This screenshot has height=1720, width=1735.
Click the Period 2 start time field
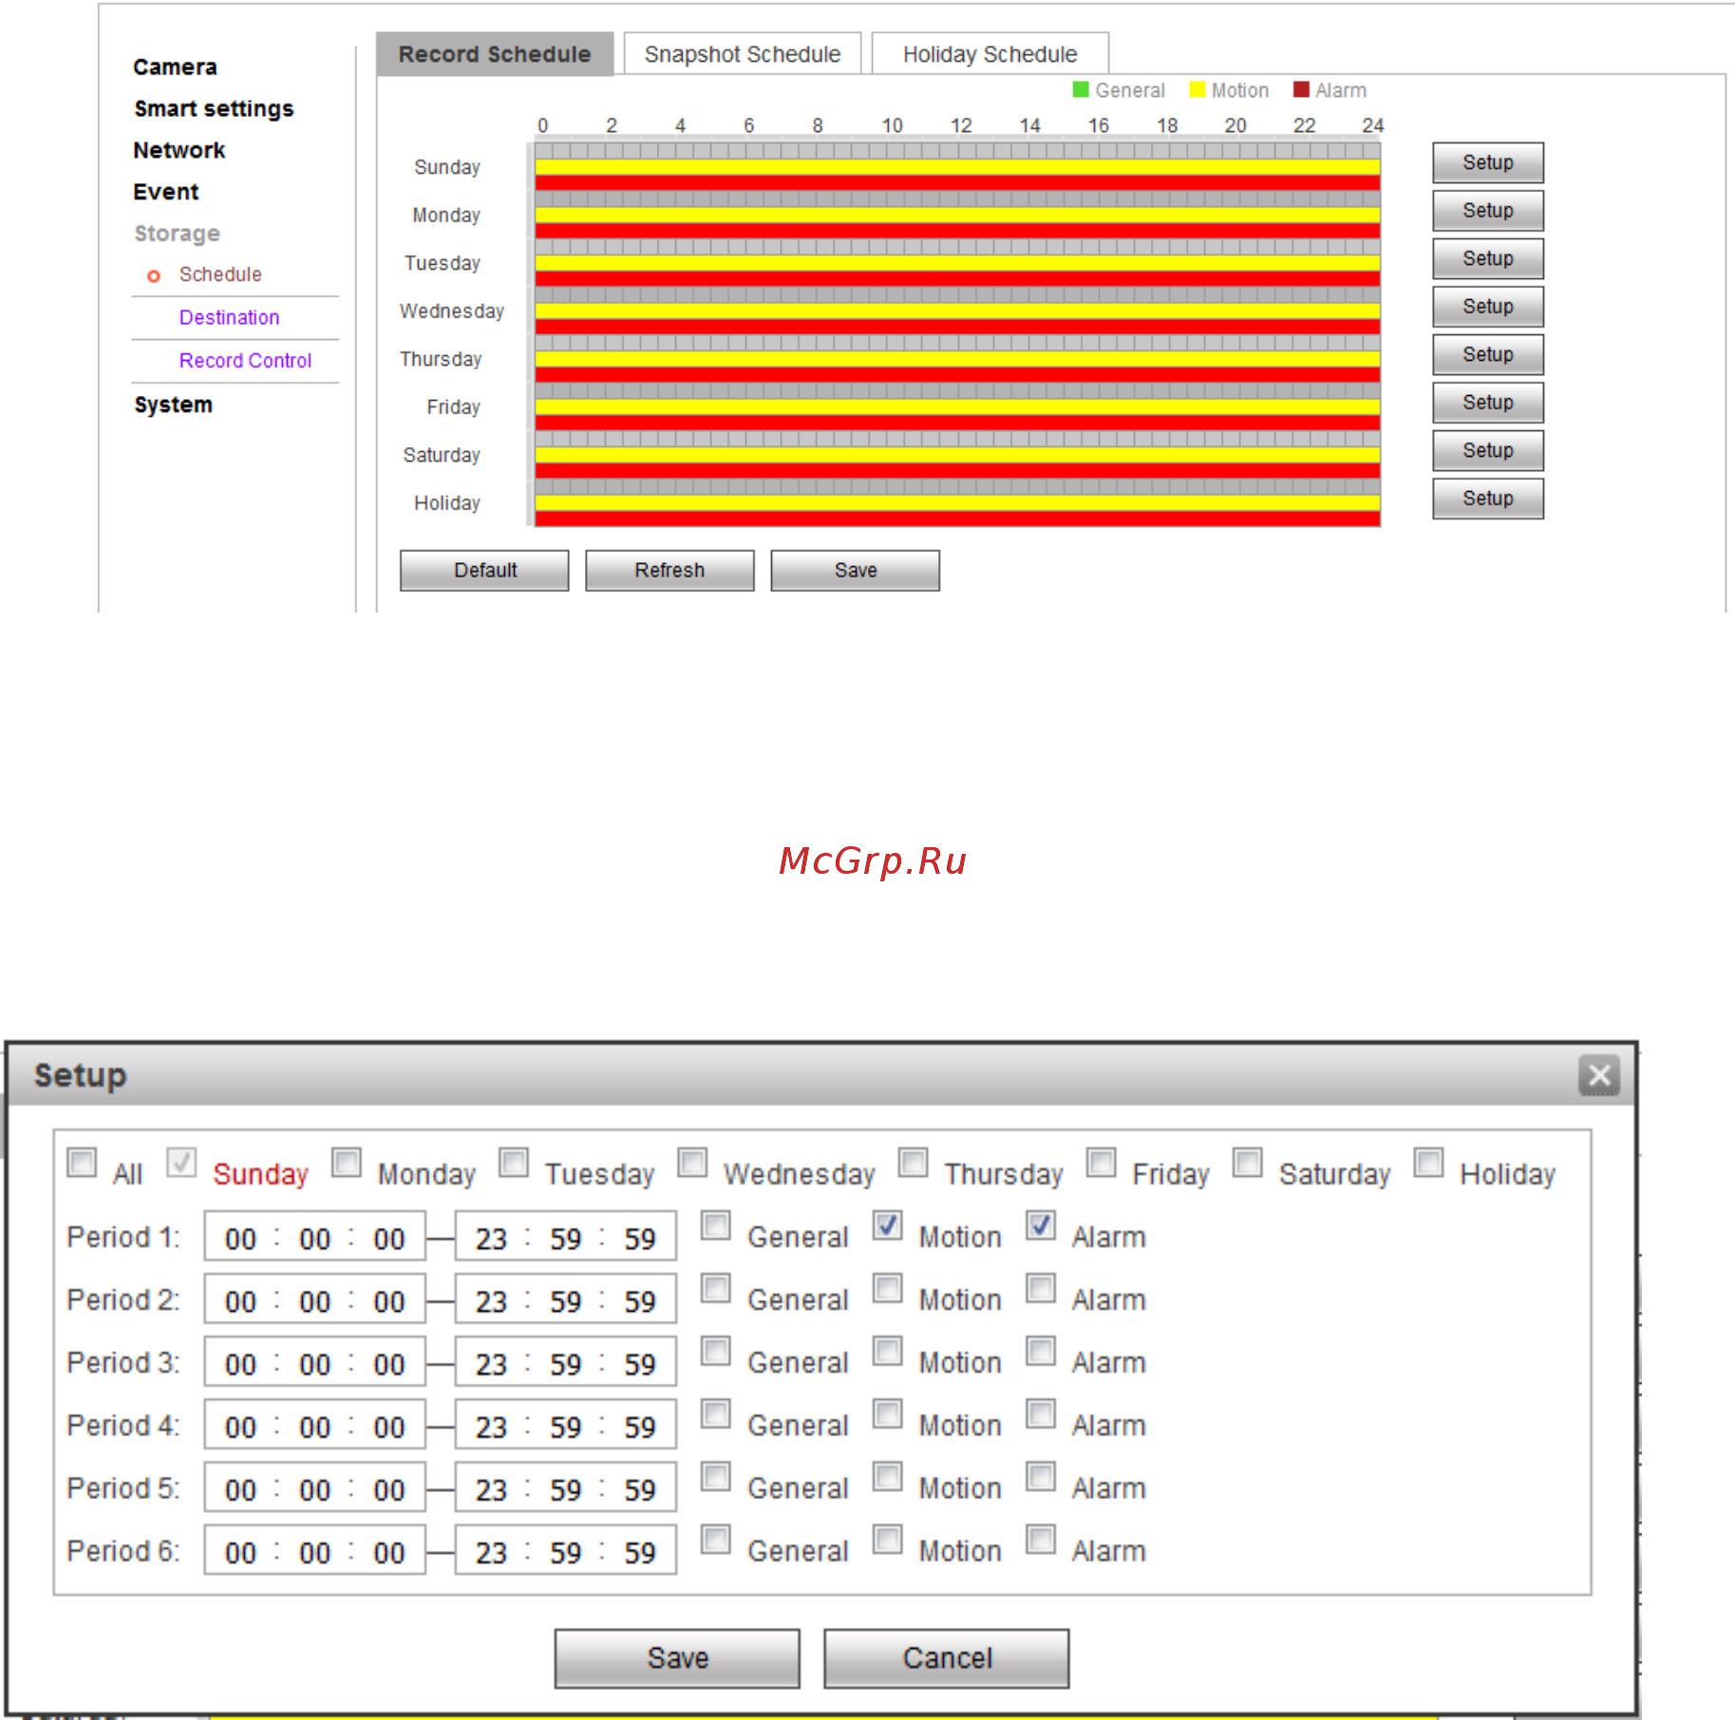click(x=314, y=1300)
